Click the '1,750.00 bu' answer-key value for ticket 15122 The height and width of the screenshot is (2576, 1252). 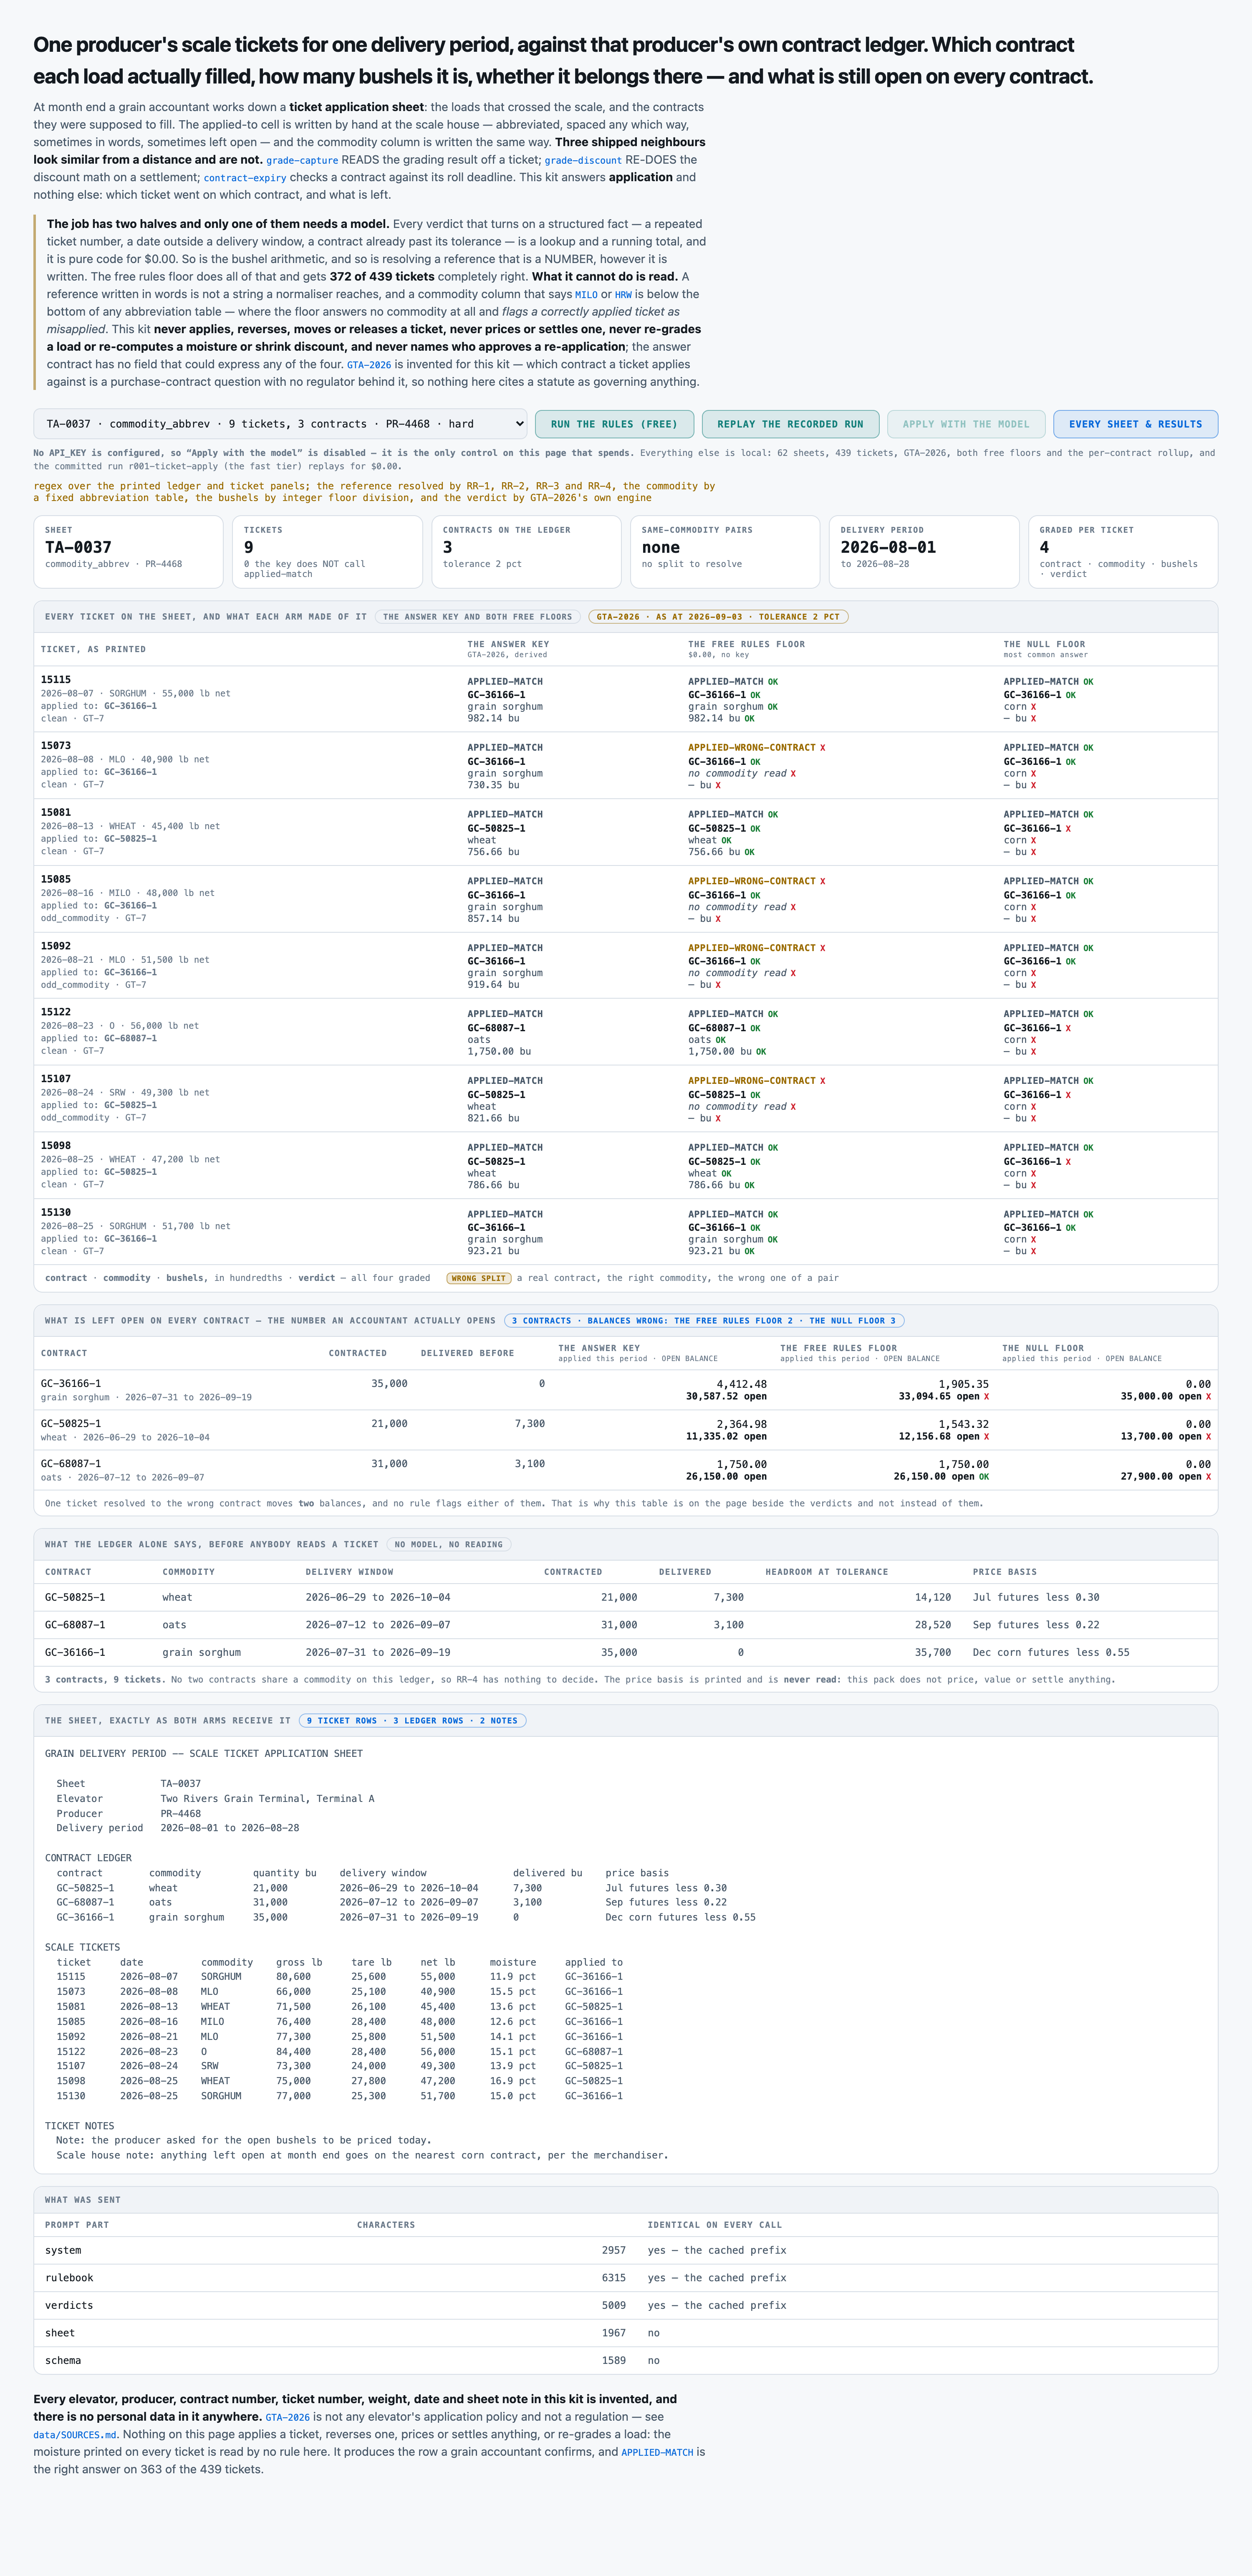(x=500, y=1052)
